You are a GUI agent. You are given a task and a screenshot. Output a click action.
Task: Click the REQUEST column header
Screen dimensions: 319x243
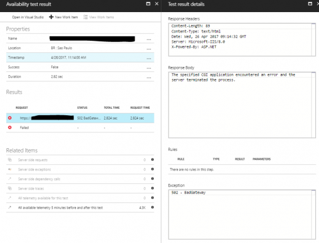click(x=22, y=108)
